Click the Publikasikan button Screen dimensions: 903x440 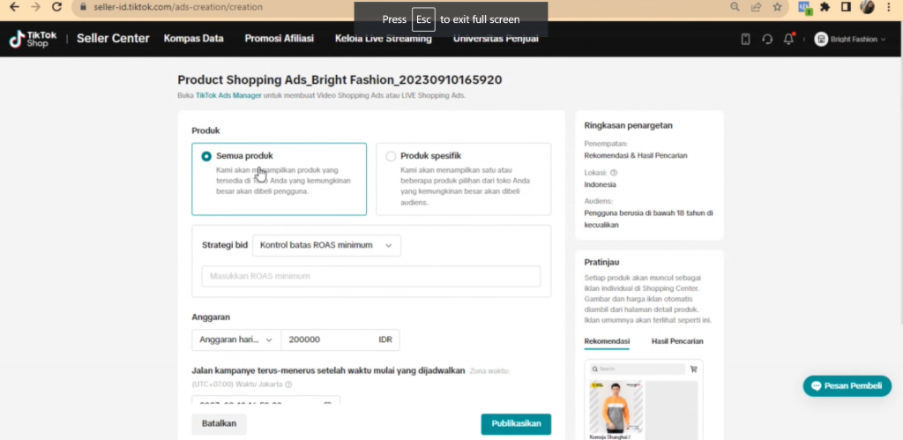click(516, 423)
